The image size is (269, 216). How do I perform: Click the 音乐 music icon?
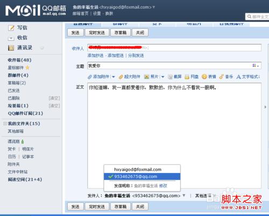221,77
